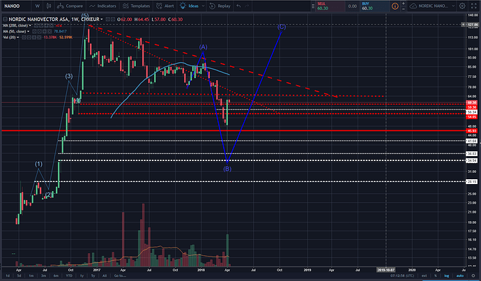Click the cloud save layout icon

(x=413, y=6)
